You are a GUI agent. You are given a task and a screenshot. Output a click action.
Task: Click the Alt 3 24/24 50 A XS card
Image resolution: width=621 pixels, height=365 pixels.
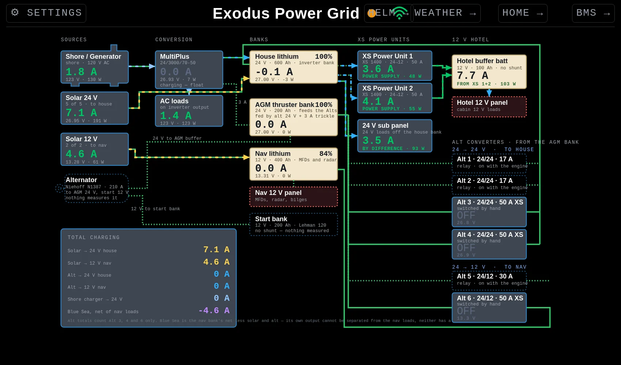click(x=489, y=212)
